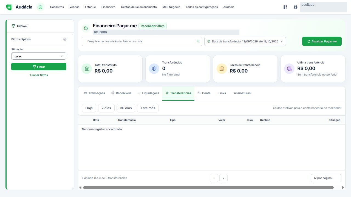Click the Transferências card shield icon
This screenshot has height=197, width=351.
point(154,69)
